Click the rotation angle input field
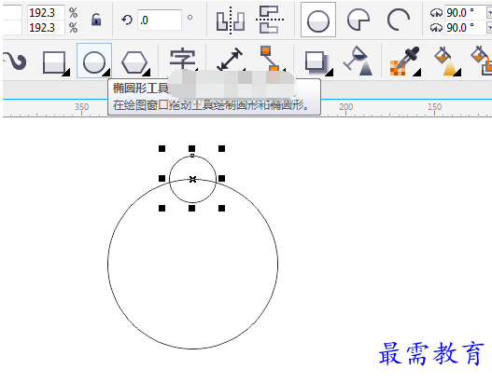492x383 pixels. click(160, 21)
